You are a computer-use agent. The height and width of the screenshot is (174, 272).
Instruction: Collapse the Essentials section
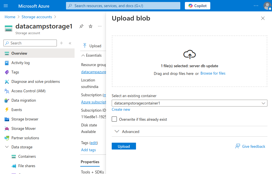tap(91, 55)
